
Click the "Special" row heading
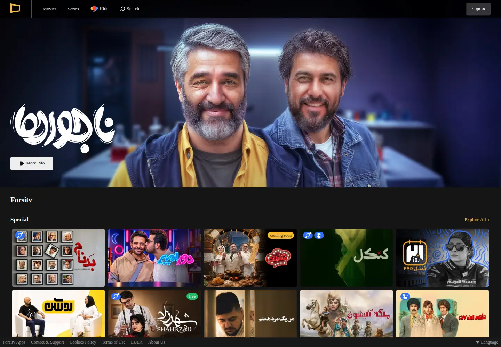[19, 220]
